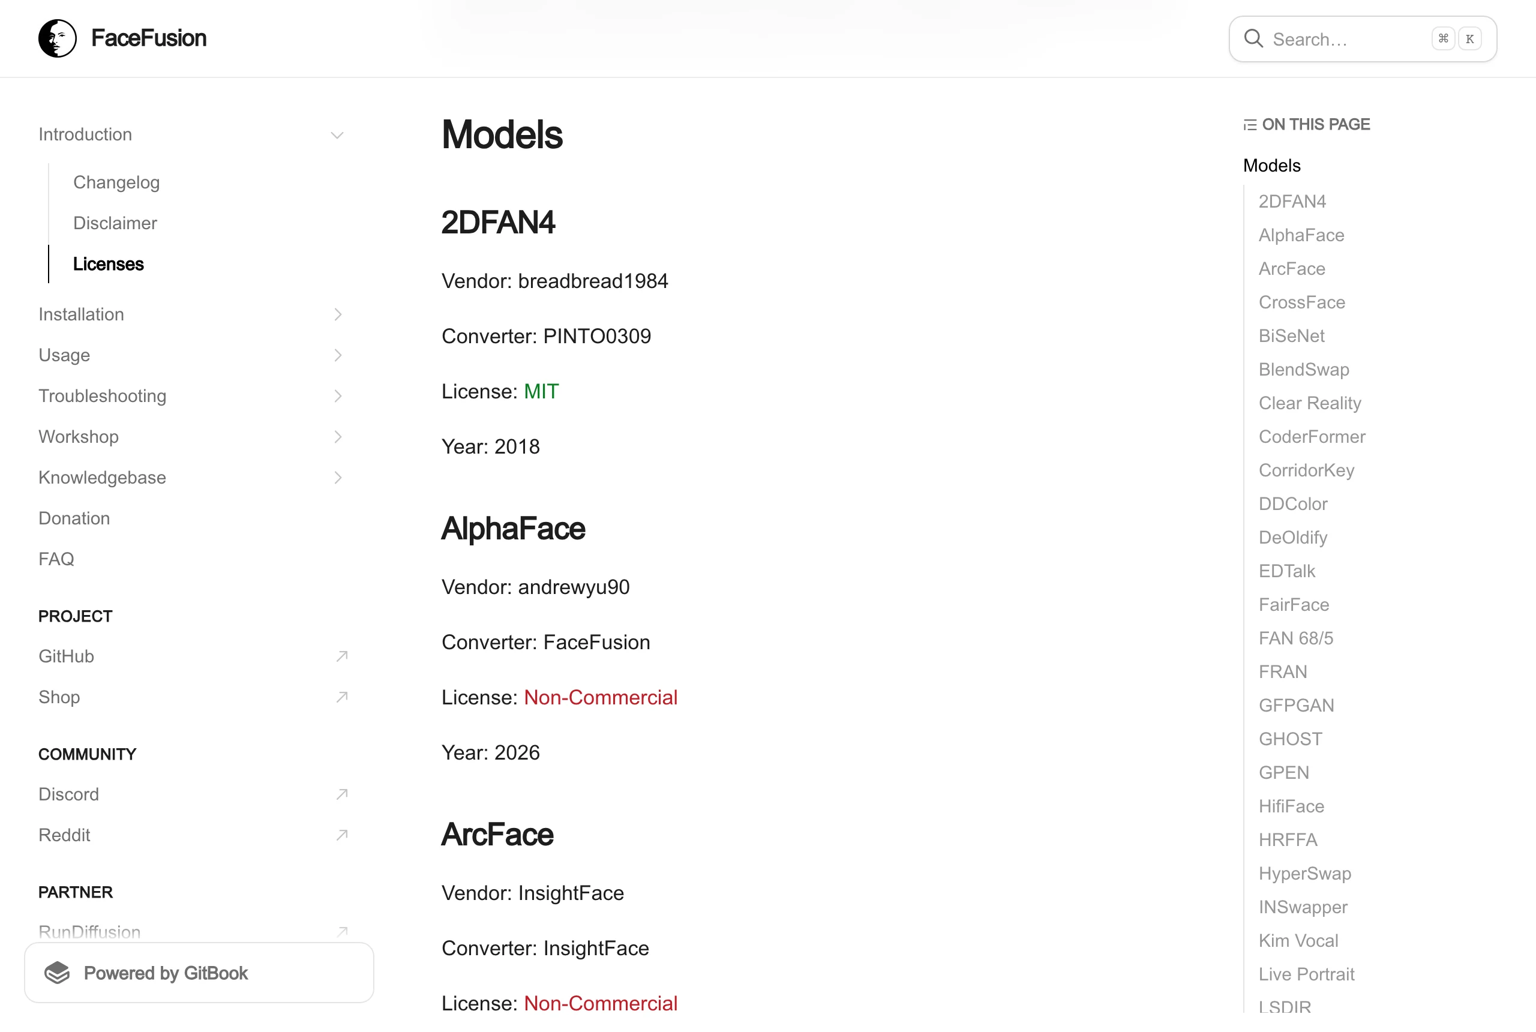This screenshot has width=1536, height=1032.
Task: Click the external arrow beside GitHub
Action: tap(341, 656)
